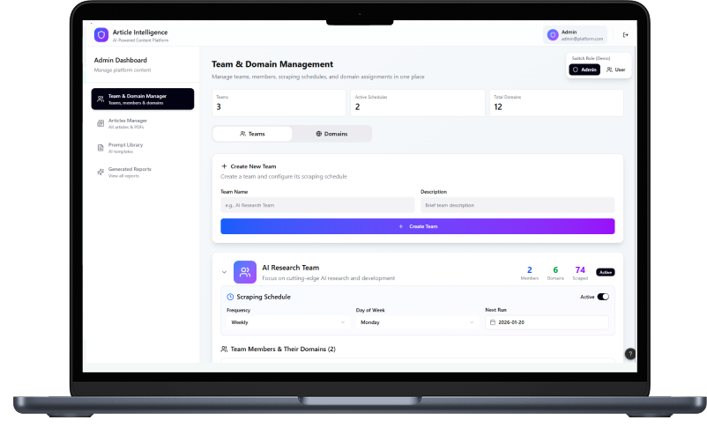Click the Prompt Library document icon
707x427 pixels.
100,148
